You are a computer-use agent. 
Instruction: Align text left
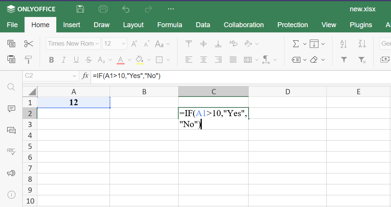189,60
